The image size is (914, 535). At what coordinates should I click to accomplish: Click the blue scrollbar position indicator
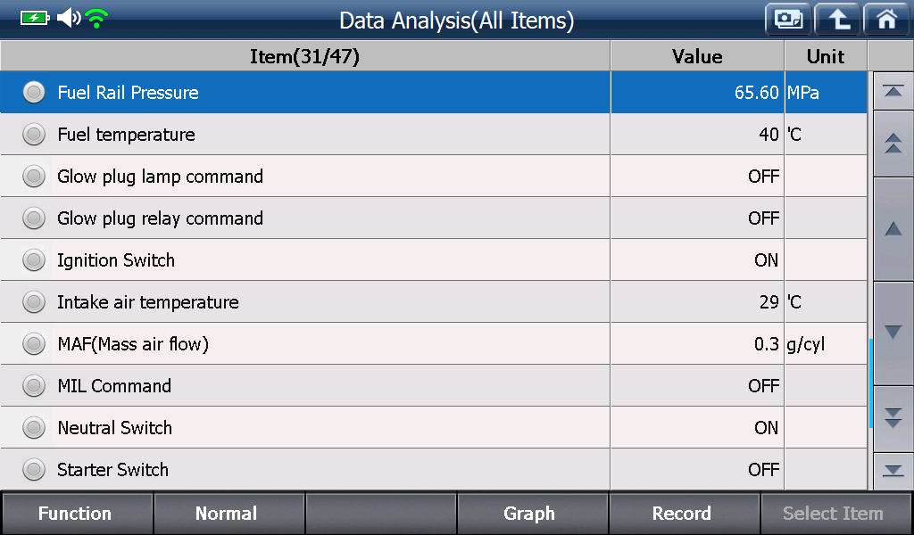point(871,383)
